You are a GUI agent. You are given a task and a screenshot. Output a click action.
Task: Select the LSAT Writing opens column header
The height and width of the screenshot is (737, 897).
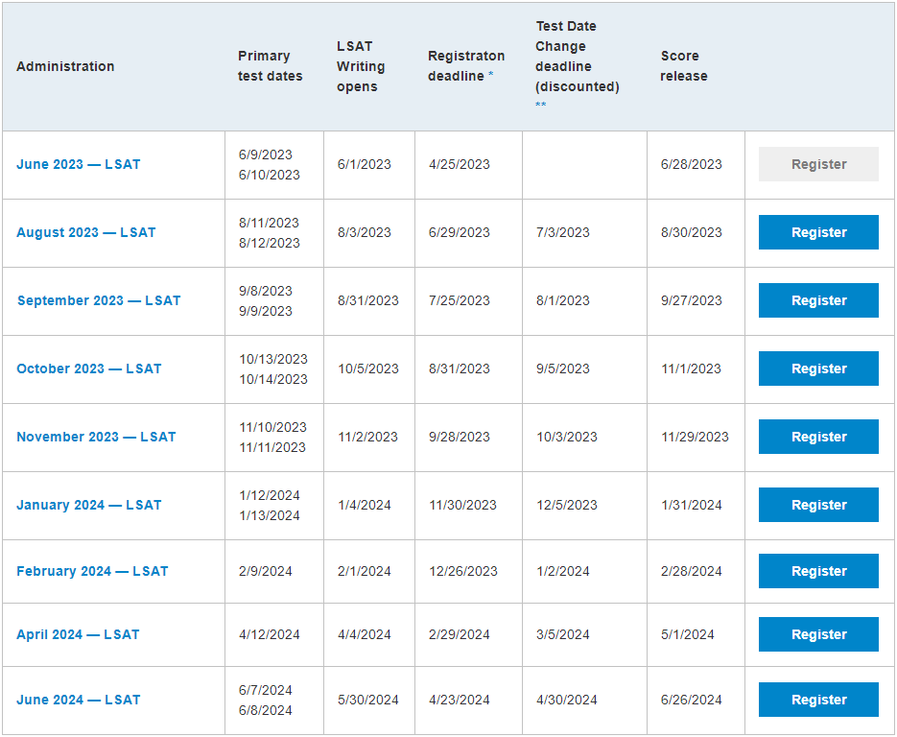[361, 66]
